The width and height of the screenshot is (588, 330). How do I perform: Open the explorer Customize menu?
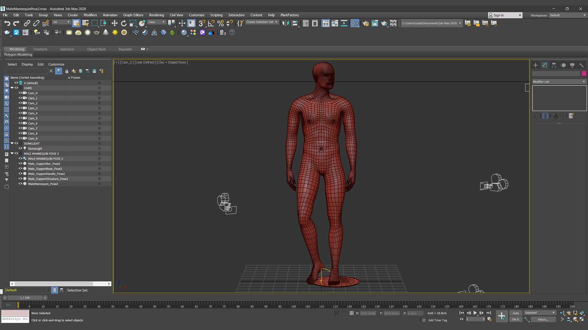coord(56,64)
